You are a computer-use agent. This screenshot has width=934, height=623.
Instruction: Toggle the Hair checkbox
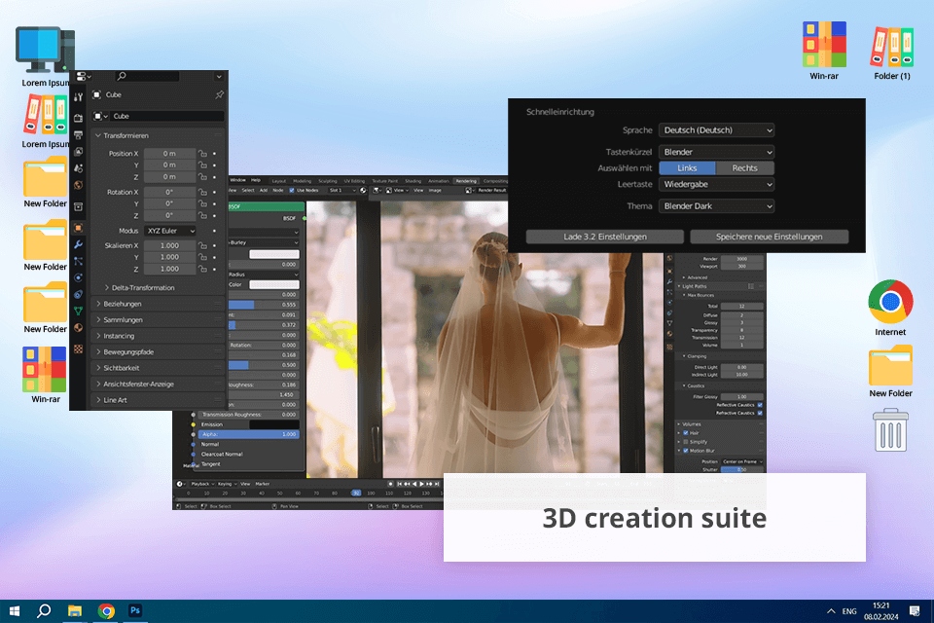coord(686,433)
